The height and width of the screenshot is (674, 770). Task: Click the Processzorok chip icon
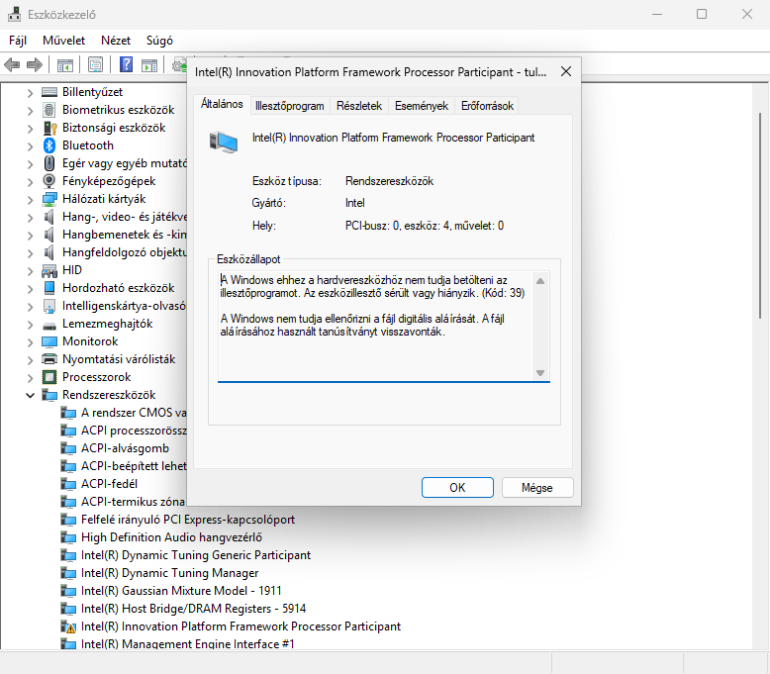[x=49, y=377]
